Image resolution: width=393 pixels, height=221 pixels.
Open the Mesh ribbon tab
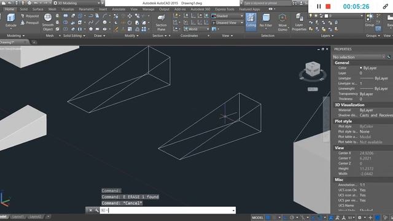click(x=52, y=9)
